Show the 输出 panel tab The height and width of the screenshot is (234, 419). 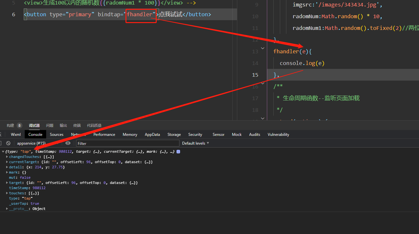[63, 125]
